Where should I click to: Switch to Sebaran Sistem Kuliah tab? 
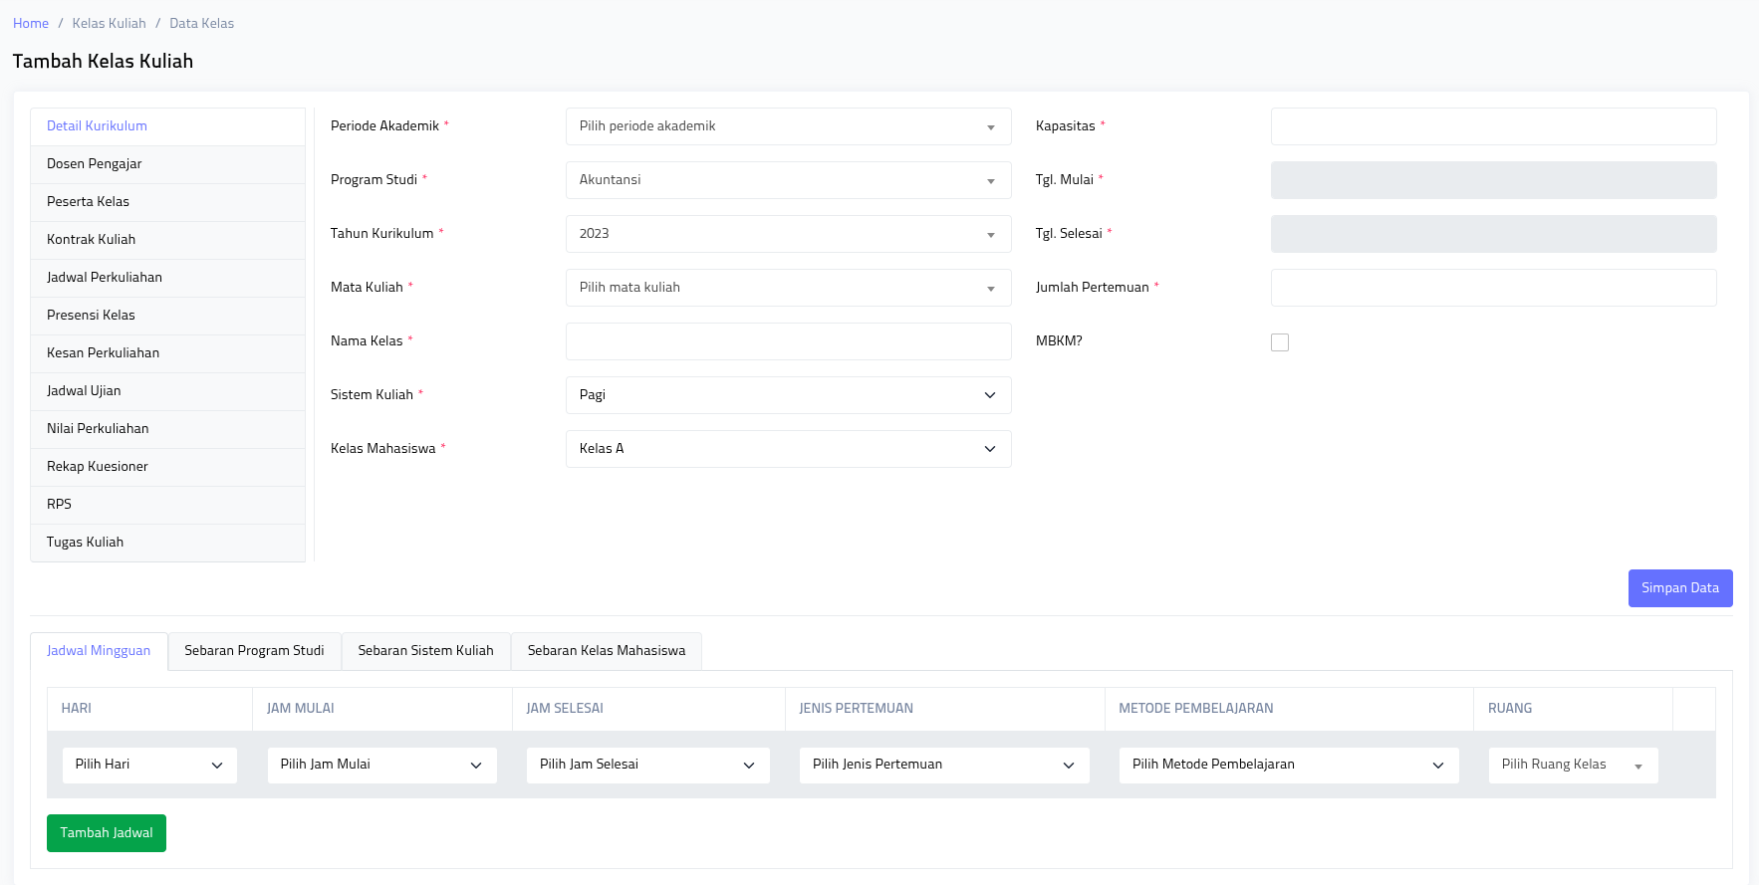(x=425, y=651)
